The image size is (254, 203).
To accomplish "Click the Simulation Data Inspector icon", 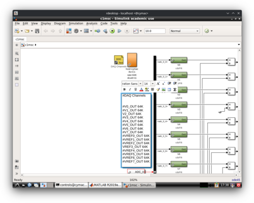I will (x=136, y=31).
